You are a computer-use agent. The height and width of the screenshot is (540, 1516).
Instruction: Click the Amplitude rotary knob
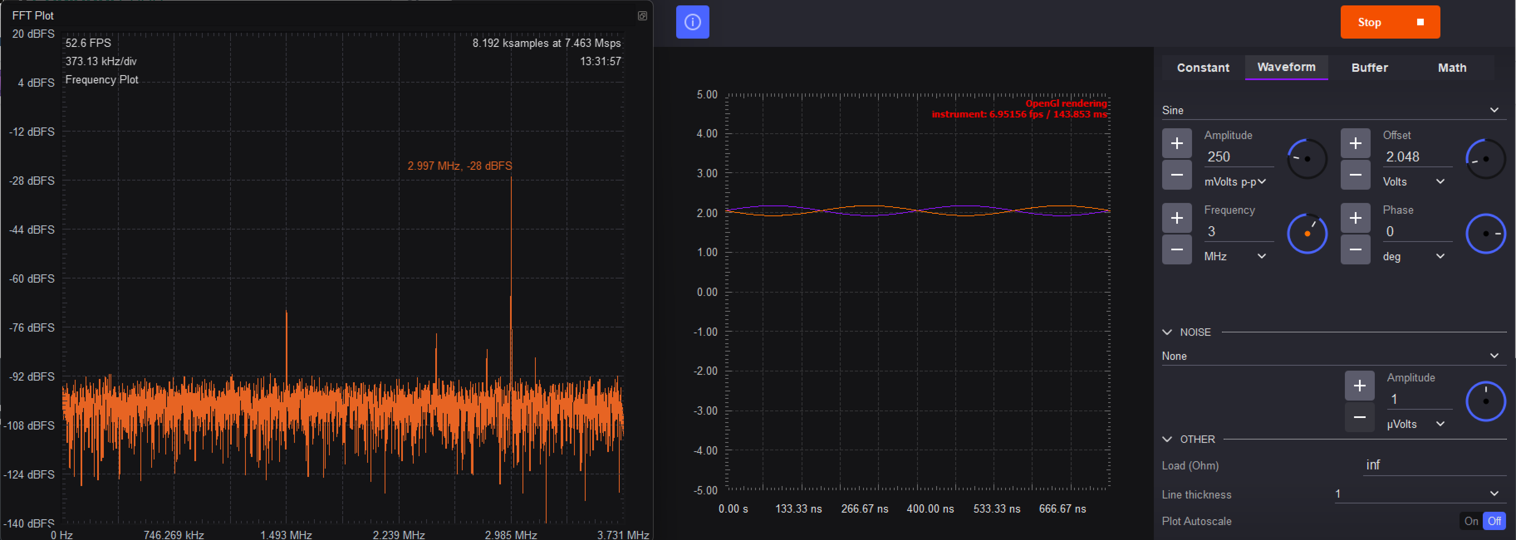click(1307, 159)
